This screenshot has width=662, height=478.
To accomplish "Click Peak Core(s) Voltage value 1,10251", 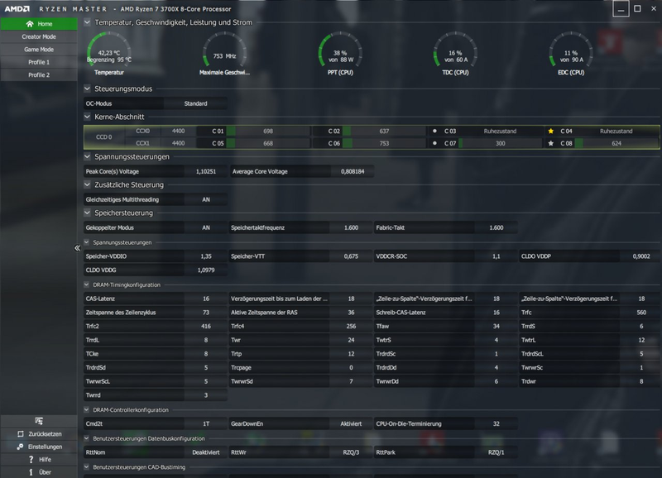I will 205,171.
